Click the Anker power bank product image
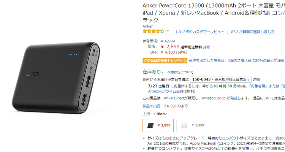Viewport: 285px width, 152px height. click(x=56, y=78)
